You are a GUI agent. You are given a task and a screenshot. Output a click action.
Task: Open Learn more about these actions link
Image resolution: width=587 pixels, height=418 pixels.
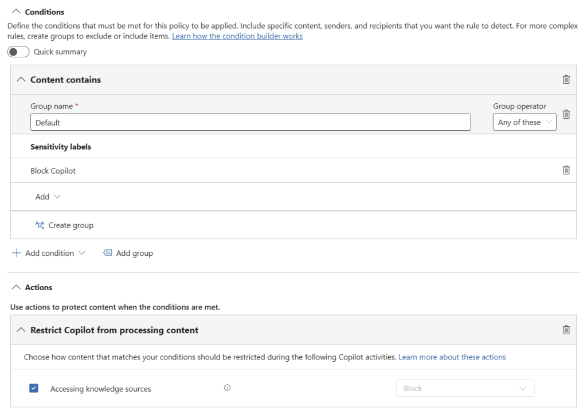(452, 357)
